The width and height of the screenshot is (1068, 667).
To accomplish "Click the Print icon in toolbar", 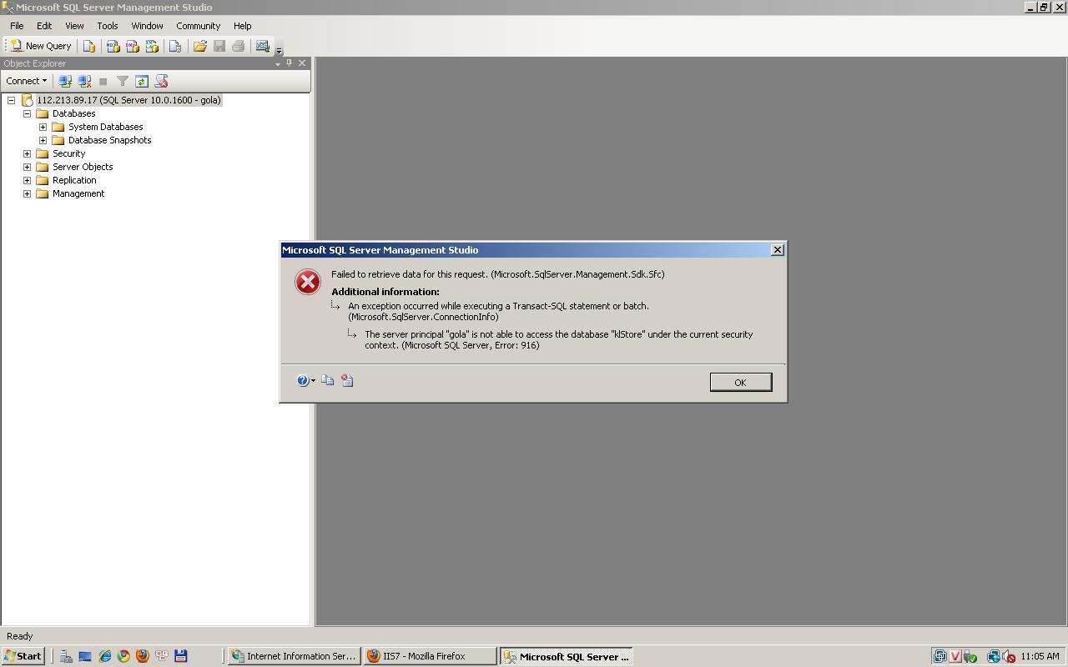I will pos(239,46).
